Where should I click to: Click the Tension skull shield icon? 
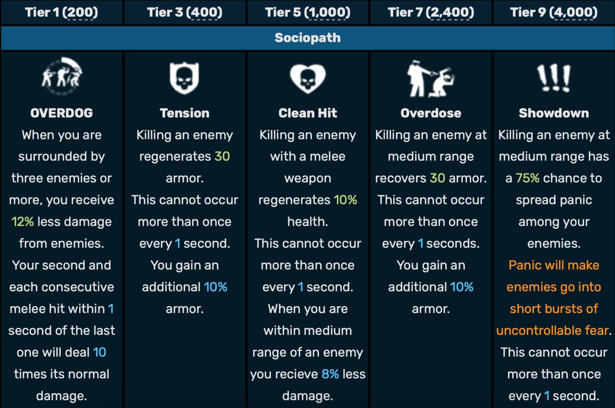184,78
